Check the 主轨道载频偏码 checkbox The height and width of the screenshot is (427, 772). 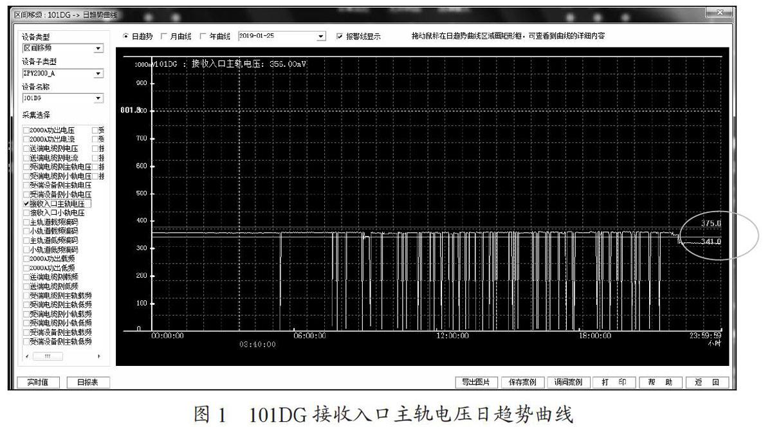point(26,222)
